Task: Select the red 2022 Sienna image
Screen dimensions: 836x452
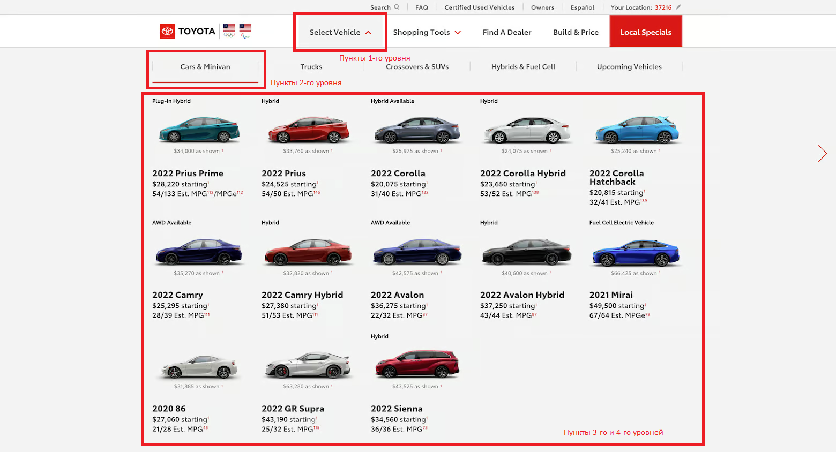Action: [417, 364]
